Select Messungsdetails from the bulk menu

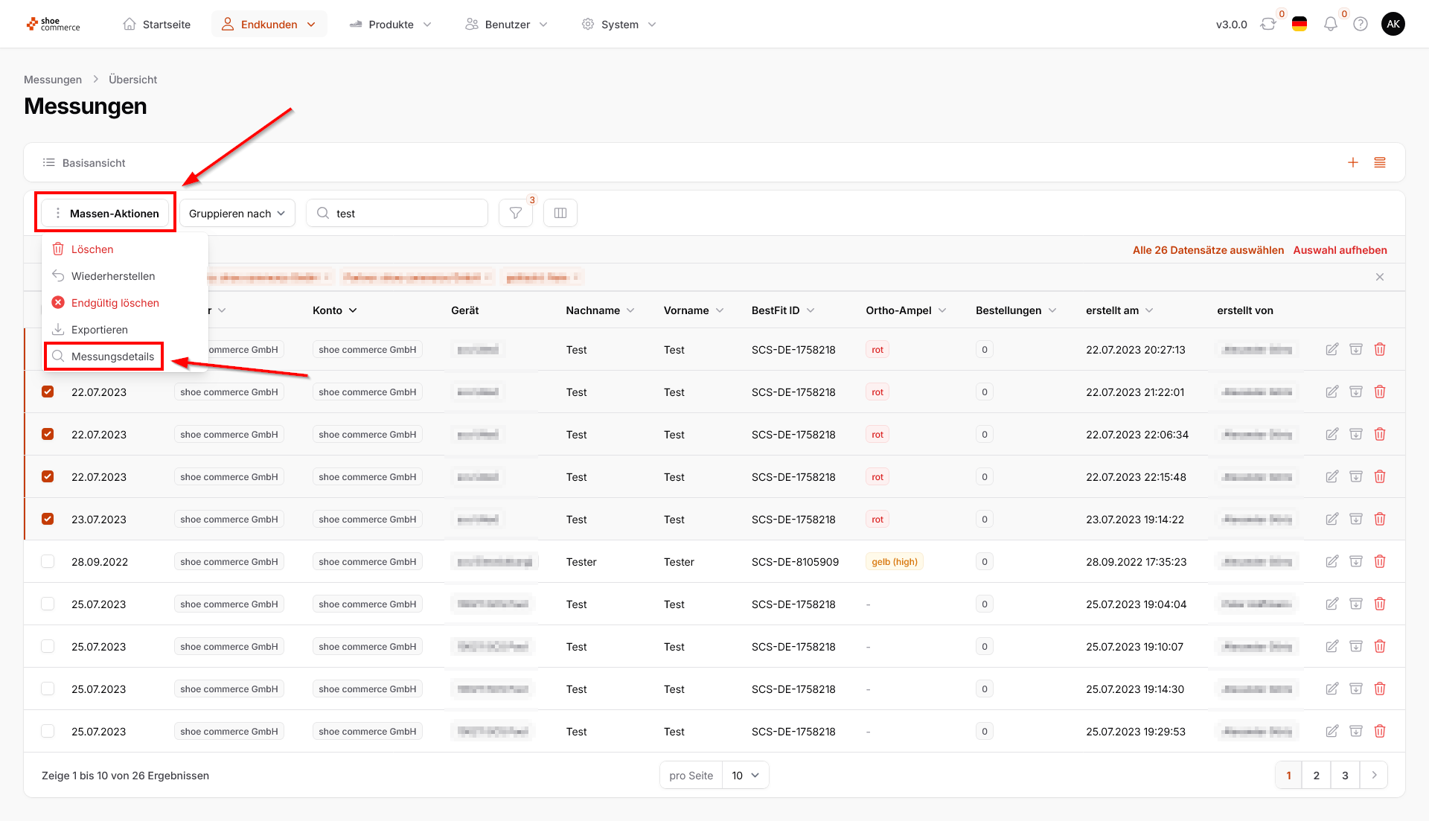click(x=112, y=357)
